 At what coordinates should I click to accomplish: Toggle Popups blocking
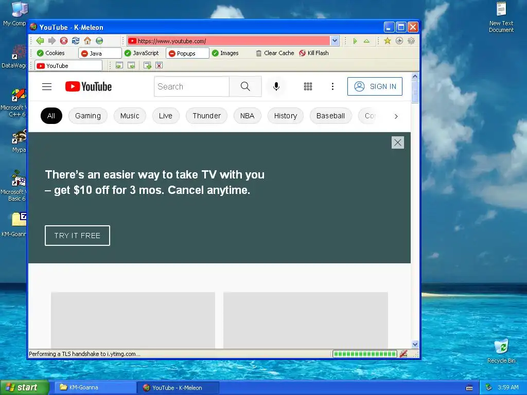tap(187, 53)
